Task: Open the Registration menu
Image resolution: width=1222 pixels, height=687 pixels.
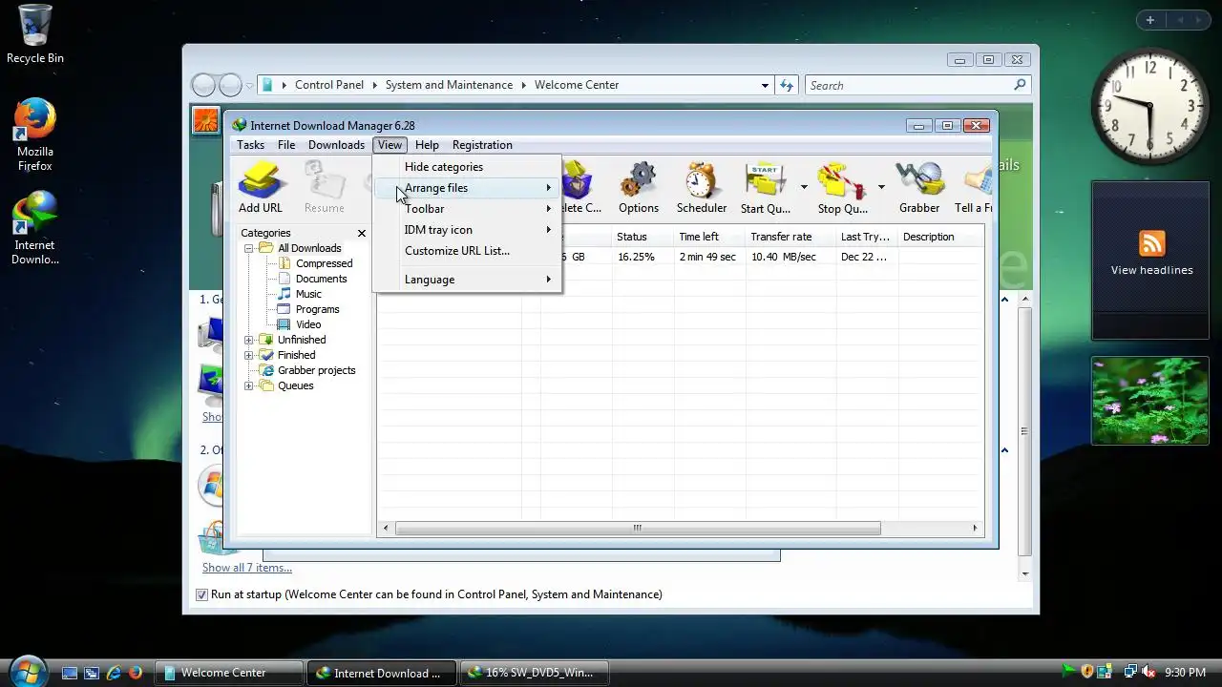Action: pyautogui.click(x=482, y=145)
